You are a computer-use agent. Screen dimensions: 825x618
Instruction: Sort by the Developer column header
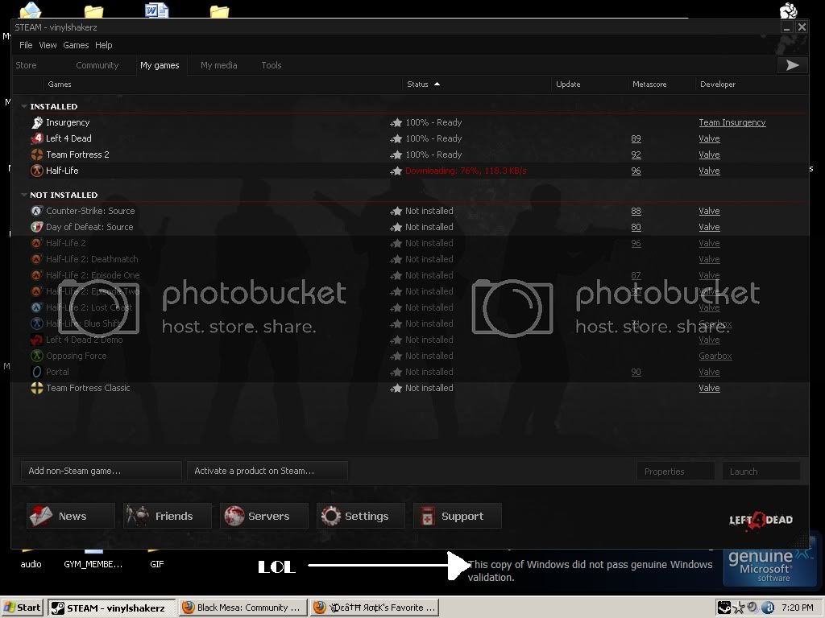[718, 84]
